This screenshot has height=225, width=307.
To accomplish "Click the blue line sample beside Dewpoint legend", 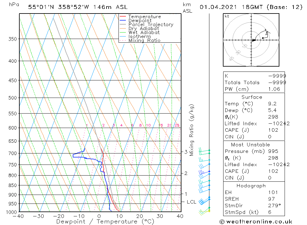I will click(122, 20).
